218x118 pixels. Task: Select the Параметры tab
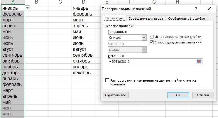click(x=114, y=18)
